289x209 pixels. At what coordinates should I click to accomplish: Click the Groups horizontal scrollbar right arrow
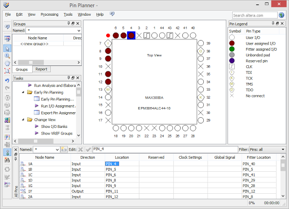(x=79, y=62)
